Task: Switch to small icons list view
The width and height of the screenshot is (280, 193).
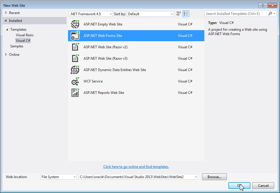Action: (186, 14)
